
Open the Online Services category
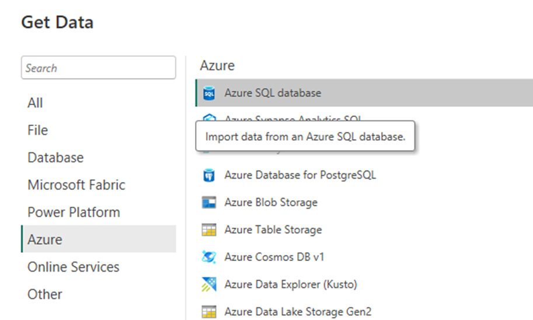point(73,267)
